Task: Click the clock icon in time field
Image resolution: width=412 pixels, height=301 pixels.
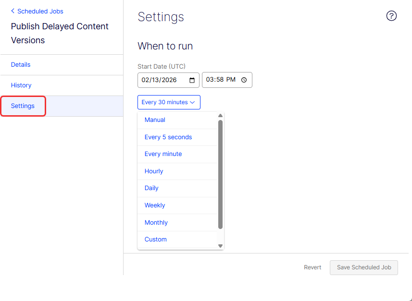Action: 244,80
